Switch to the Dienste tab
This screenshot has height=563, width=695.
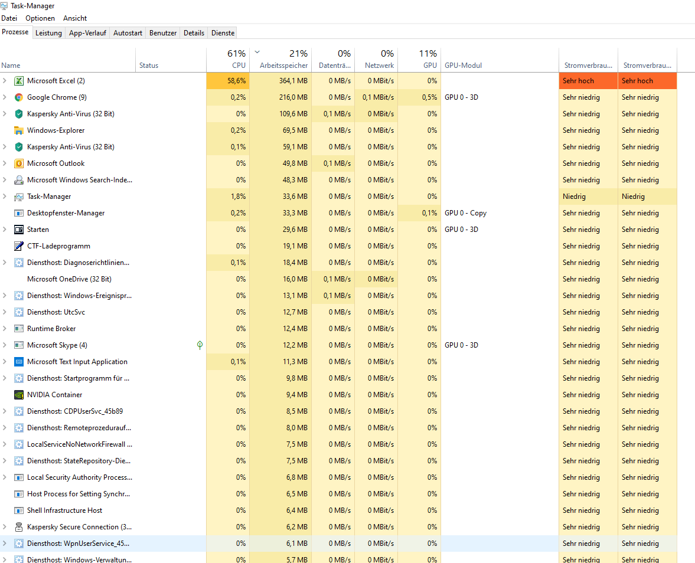pyautogui.click(x=223, y=33)
